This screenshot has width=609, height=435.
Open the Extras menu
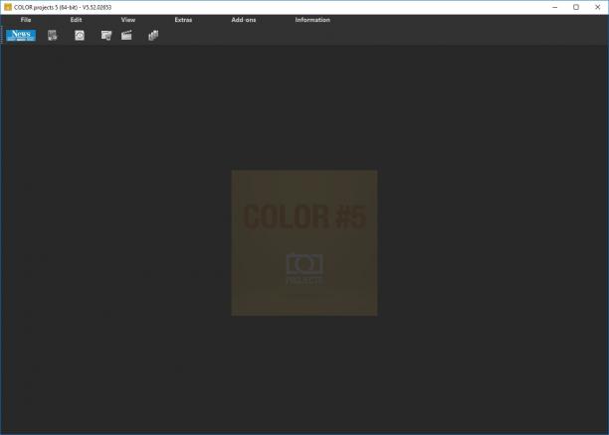click(x=183, y=20)
